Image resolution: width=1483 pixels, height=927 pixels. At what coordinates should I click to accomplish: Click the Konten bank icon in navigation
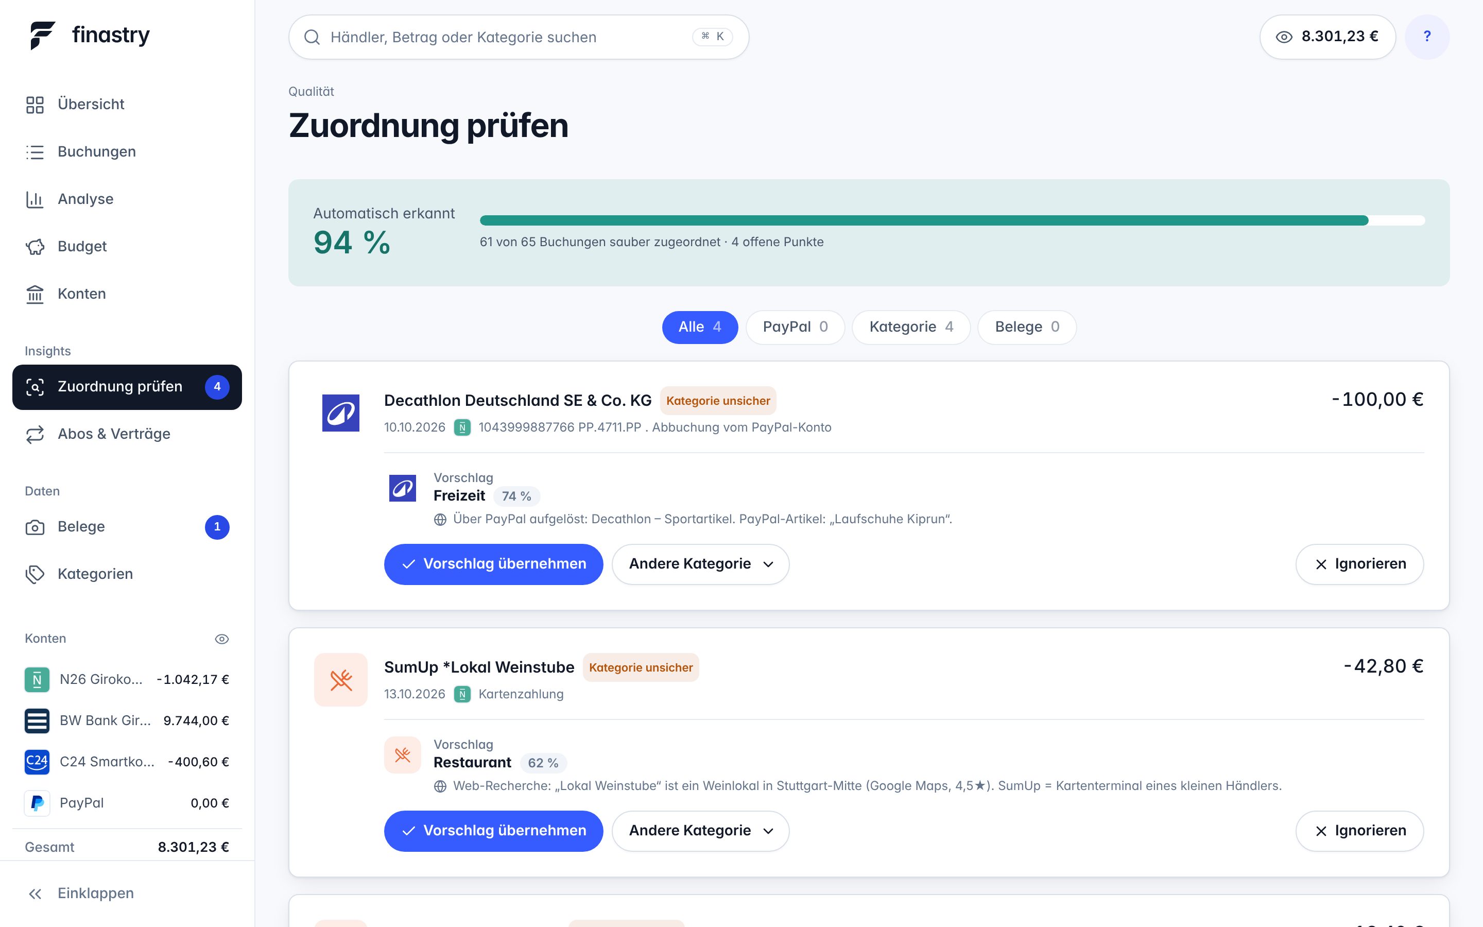point(35,294)
